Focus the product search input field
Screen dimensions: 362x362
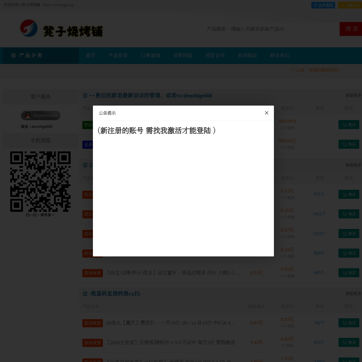272,29
